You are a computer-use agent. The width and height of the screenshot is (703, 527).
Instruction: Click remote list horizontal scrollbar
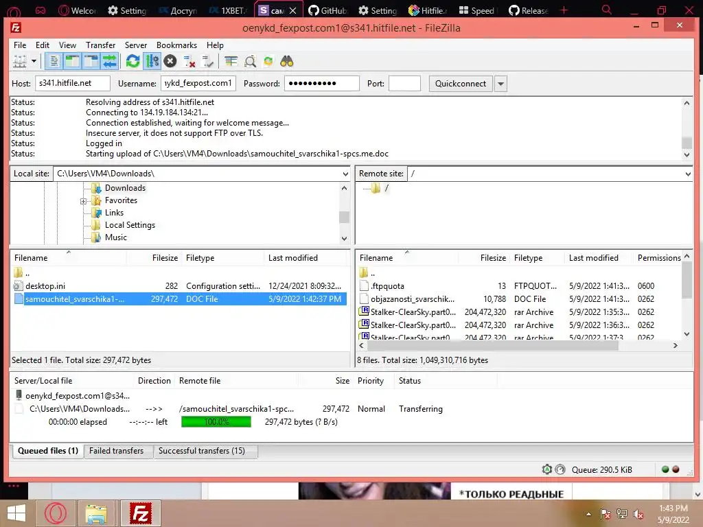tap(492, 346)
